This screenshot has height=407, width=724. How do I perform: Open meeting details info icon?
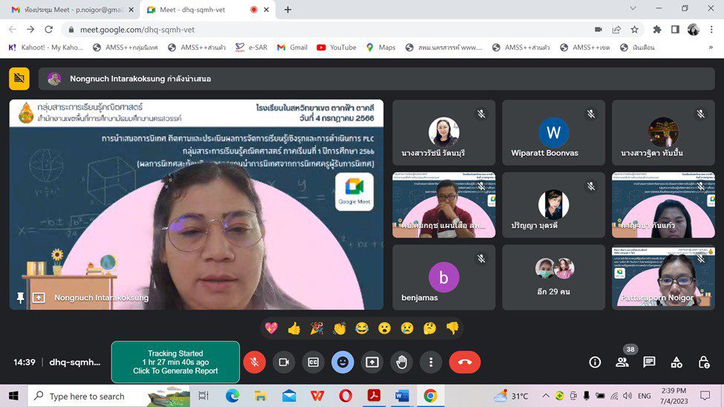(x=595, y=362)
